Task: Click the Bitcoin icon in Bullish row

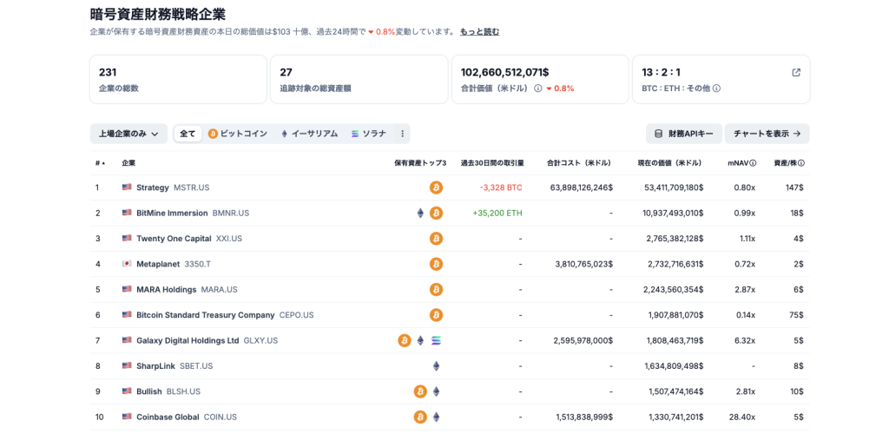Action: coord(420,391)
